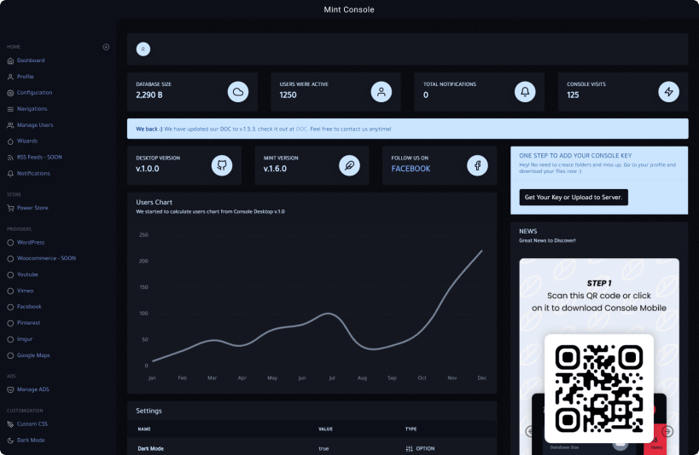Click the Notifications bell icon in the sidebar

pos(10,174)
